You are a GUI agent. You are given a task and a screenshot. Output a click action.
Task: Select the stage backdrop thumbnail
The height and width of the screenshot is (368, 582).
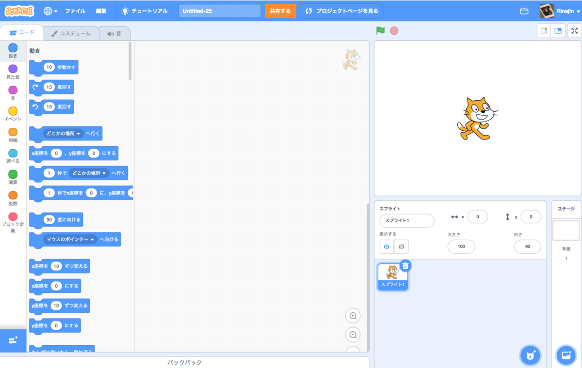(x=566, y=231)
